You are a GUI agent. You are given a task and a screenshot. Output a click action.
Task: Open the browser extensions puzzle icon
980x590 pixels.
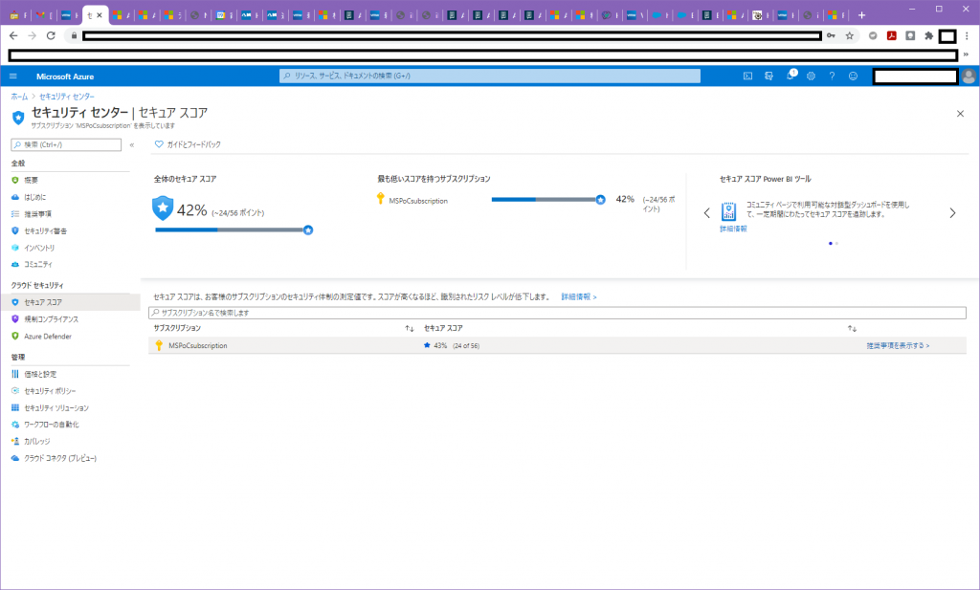(x=928, y=36)
